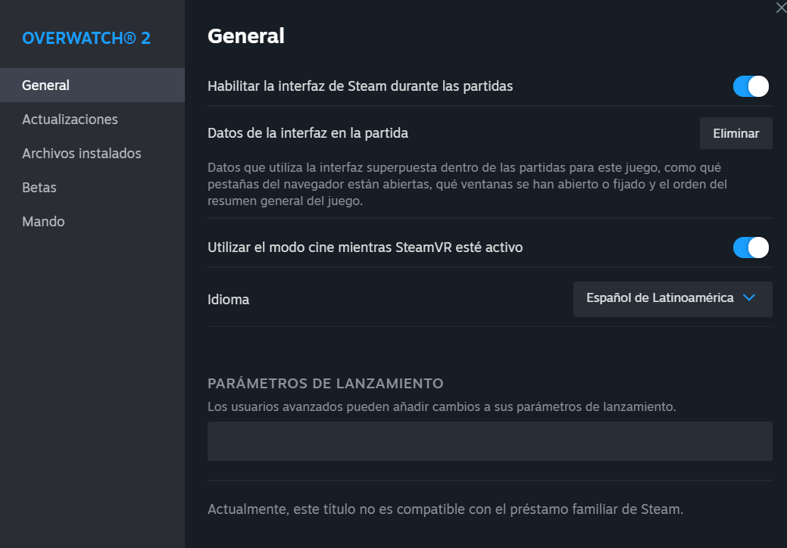787x548 pixels.
Task: Select the General tab in sidebar
Action: point(46,86)
